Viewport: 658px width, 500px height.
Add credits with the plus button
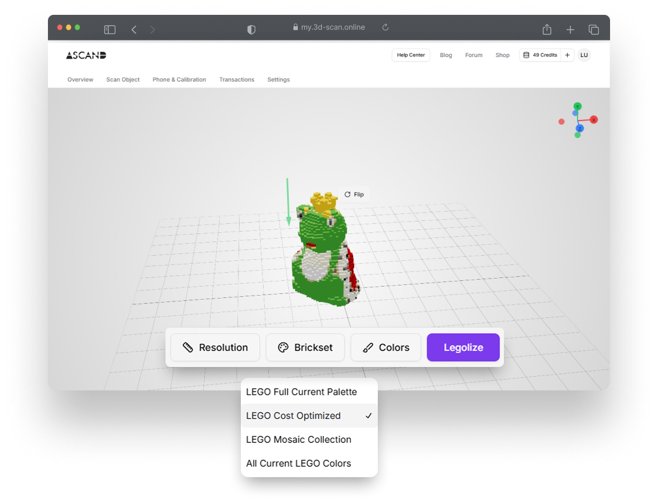coord(567,55)
